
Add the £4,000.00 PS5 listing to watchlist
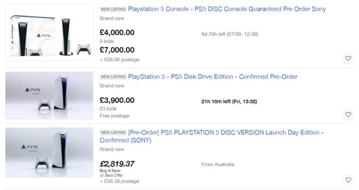(x=348, y=58)
